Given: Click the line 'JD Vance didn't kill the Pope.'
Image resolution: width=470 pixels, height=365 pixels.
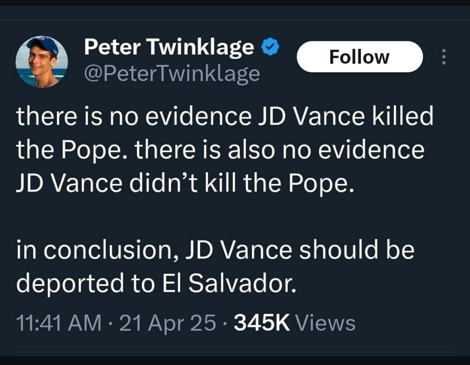Looking at the screenshot, I should tap(185, 184).
